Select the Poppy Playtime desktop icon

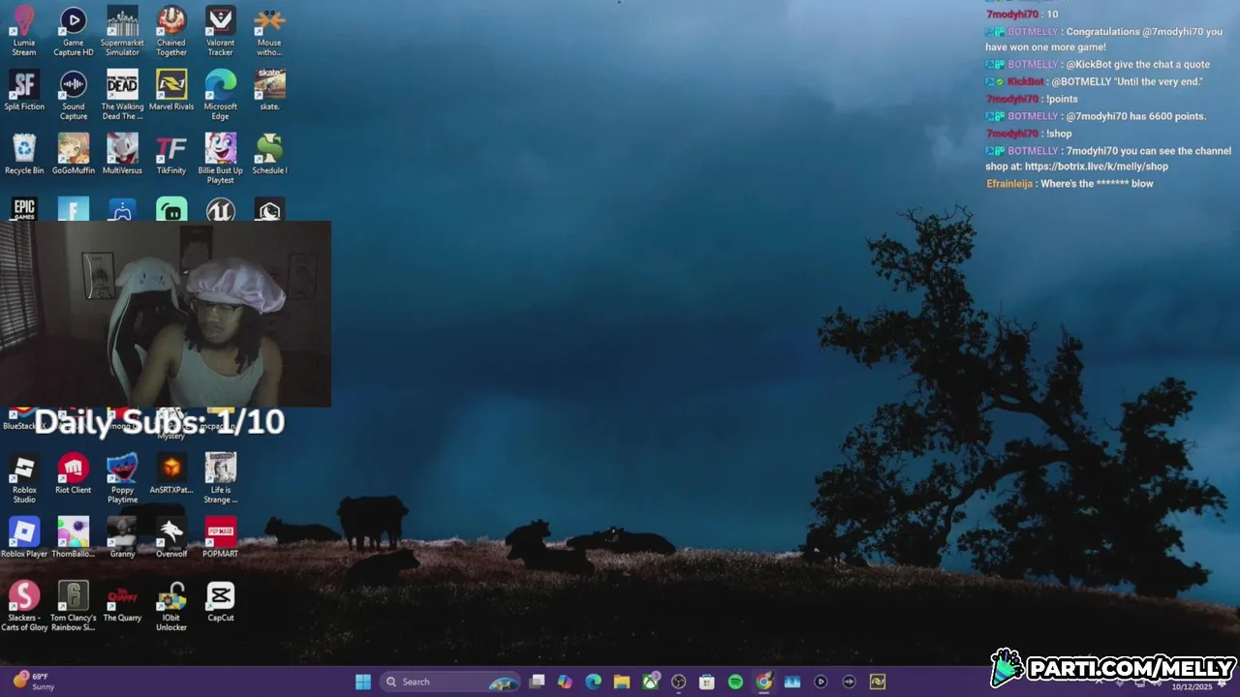[122, 478]
